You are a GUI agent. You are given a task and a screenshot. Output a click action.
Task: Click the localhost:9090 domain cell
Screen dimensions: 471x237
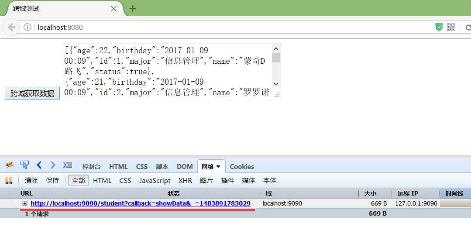click(282, 204)
